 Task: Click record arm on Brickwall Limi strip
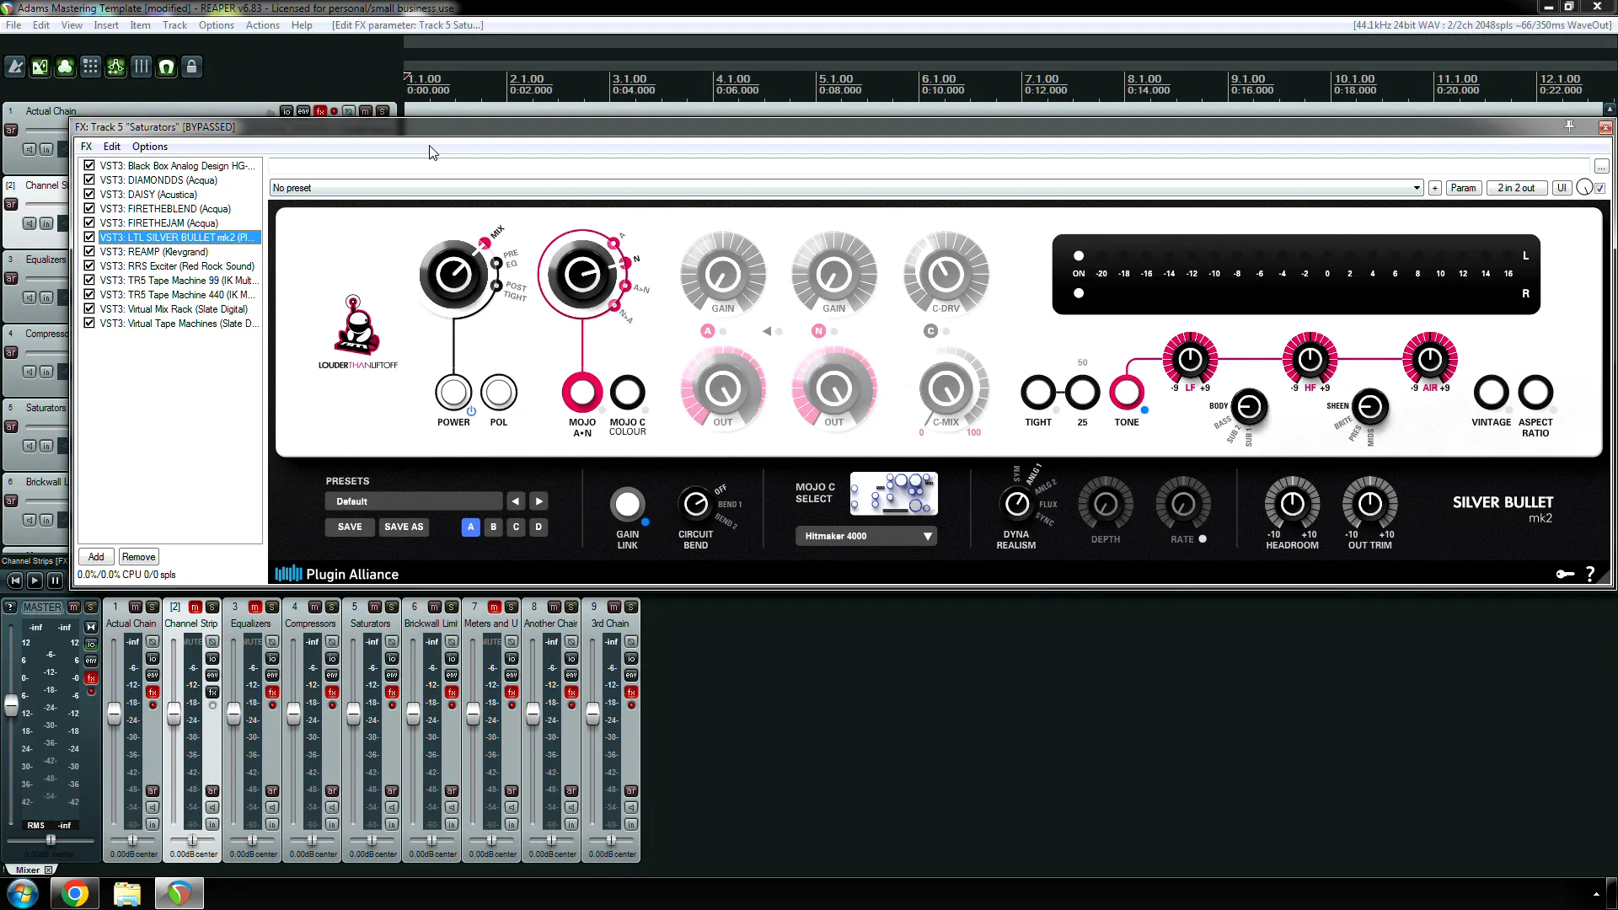(x=452, y=791)
